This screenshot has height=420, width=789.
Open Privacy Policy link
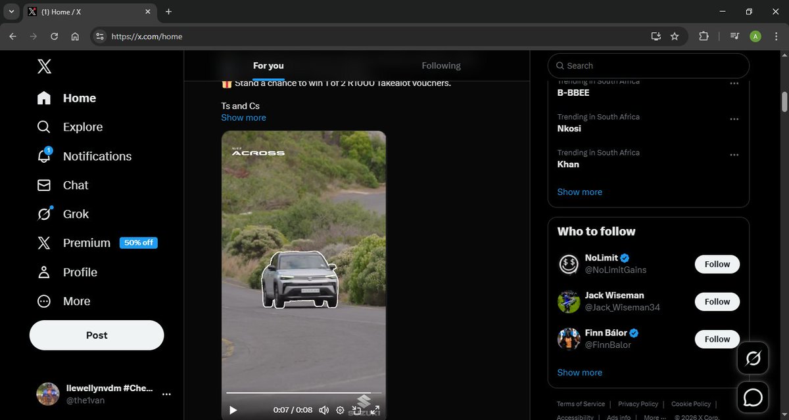click(x=638, y=404)
